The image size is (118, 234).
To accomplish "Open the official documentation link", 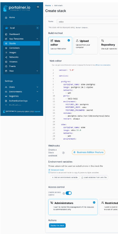I will click(x=103, y=65).
